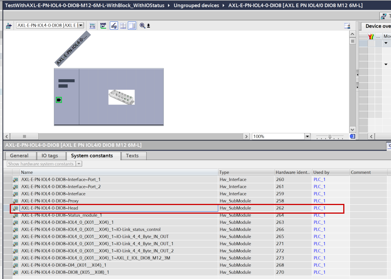
Task: Click the overview navigation icon beside zoom slider
Action: point(352,136)
